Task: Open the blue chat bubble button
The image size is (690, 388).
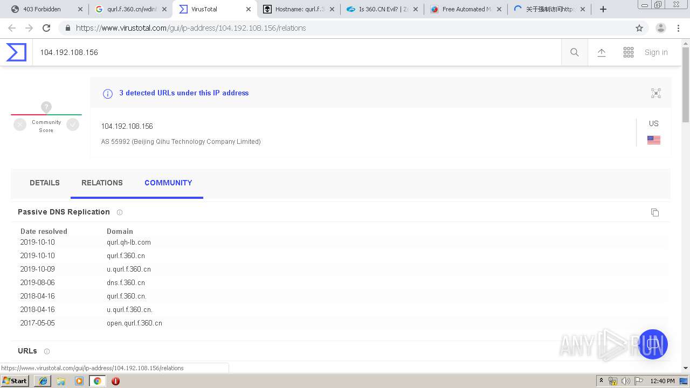Action: coord(653,344)
